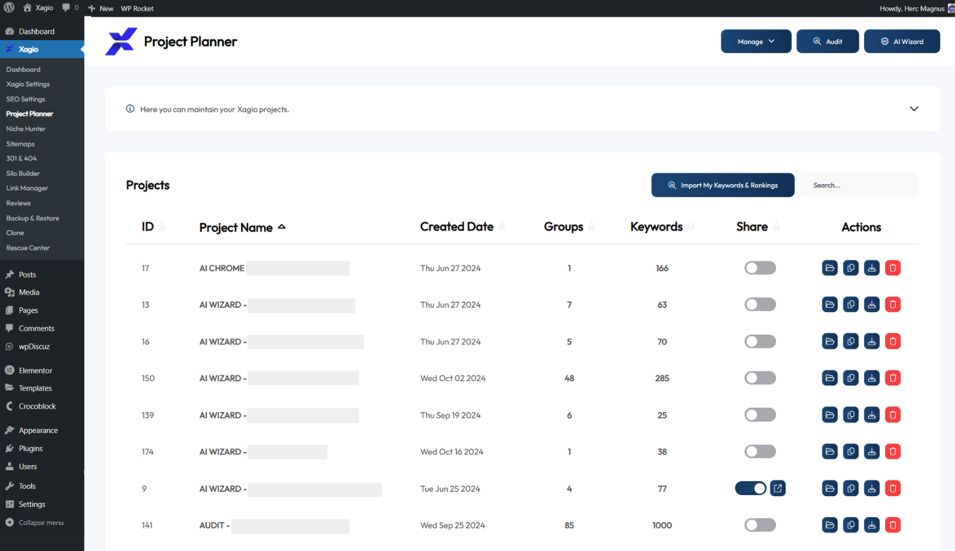
Task: Export project ID 16 download icon
Action: pyautogui.click(x=872, y=342)
